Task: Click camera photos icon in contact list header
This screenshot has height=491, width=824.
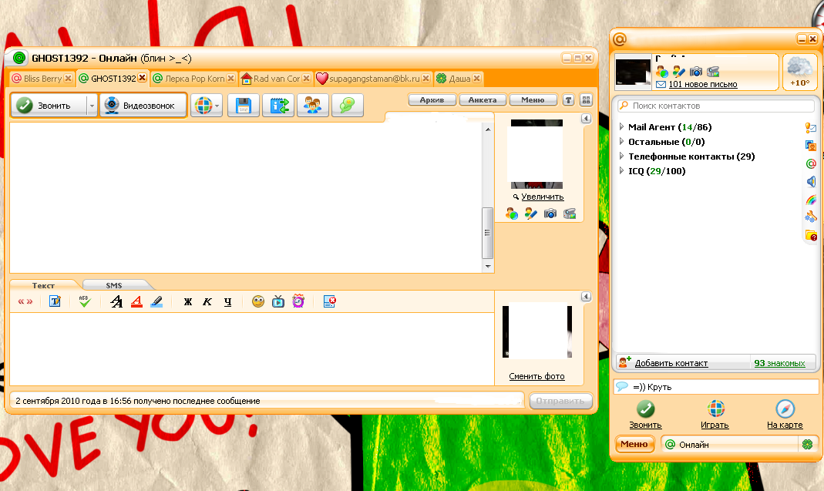Action: (x=696, y=72)
